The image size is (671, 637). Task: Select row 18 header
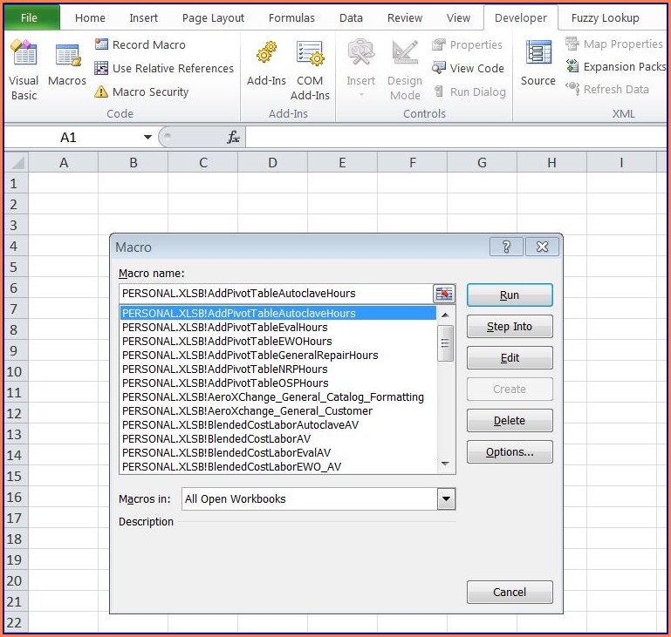17,539
